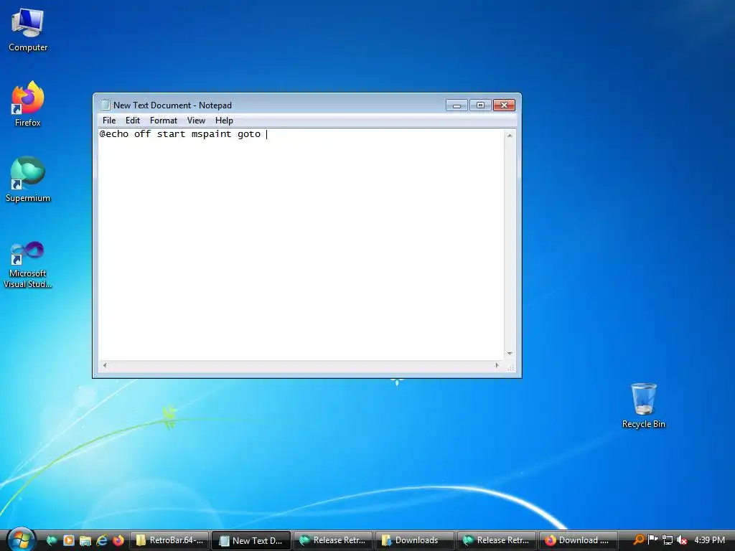The image size is (735, 551).
Task: Click the word '@echo' in the Notepad text
Action: [x=114, y=134]
